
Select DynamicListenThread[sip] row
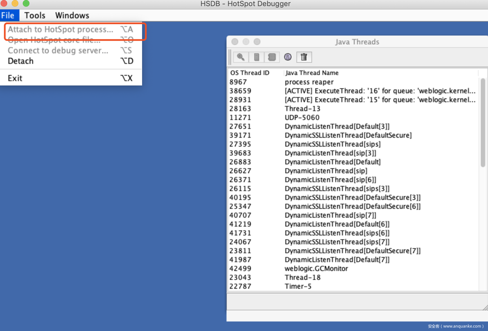tap(353, 171)
